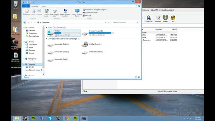Viewport: 215px width, 121px height.
Task: Sort WinRAR list by CRC32 column
Action: [x=174, y=29]
